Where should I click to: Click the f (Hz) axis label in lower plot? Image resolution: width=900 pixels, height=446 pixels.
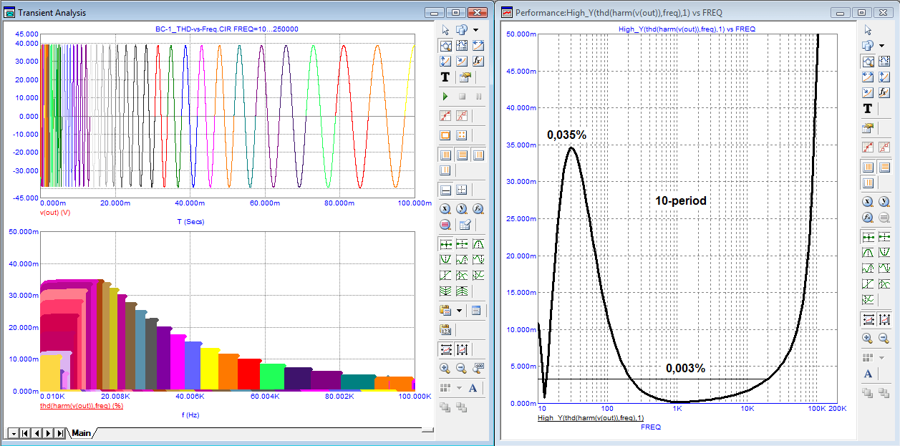190,415
